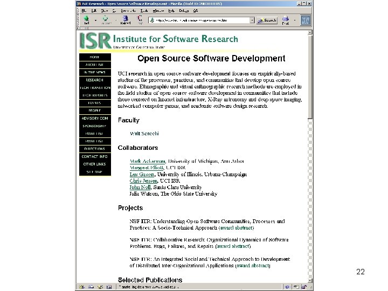This screenshot has width=388, height=291.
Task: Open the Go menu
Action: (x=114, y=11)
